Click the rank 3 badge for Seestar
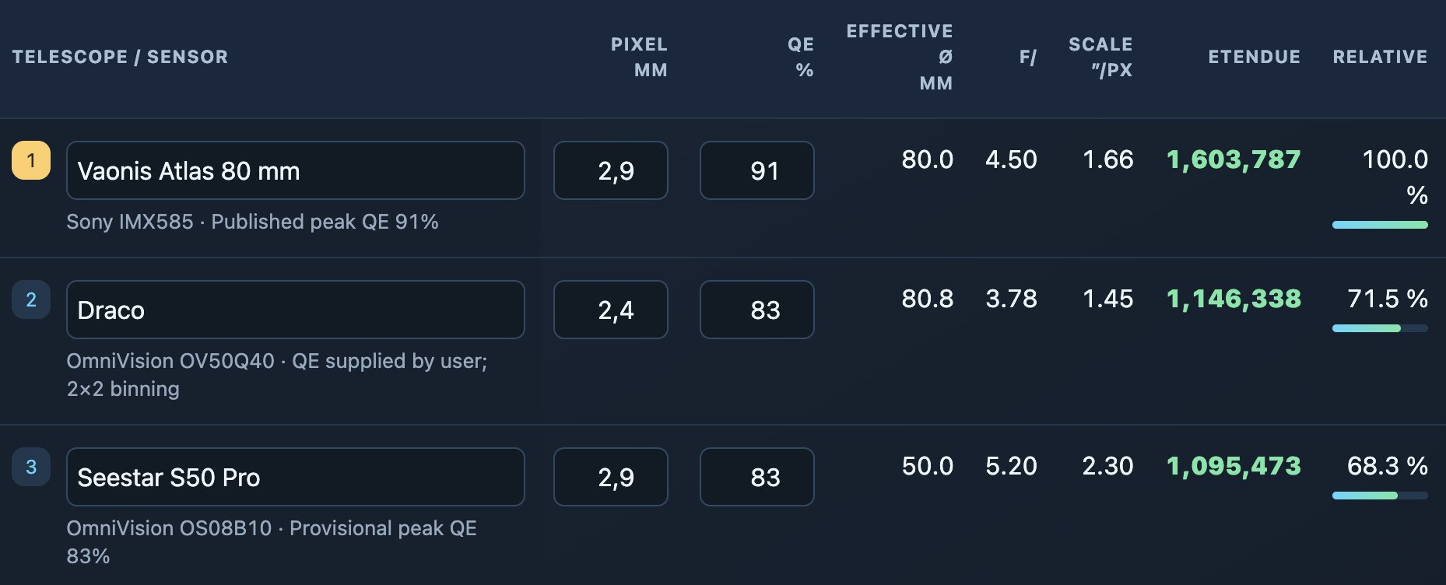Viewport: 1446px width, 585px height. (31, 467)
